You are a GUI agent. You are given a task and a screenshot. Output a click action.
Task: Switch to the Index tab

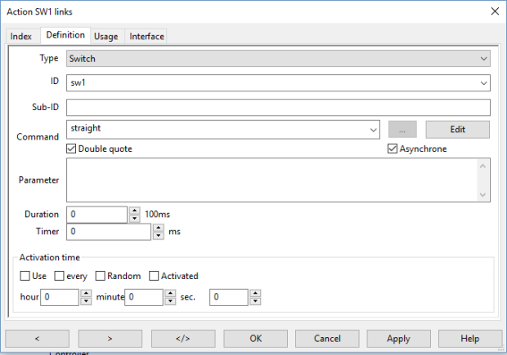coord(21,36)
